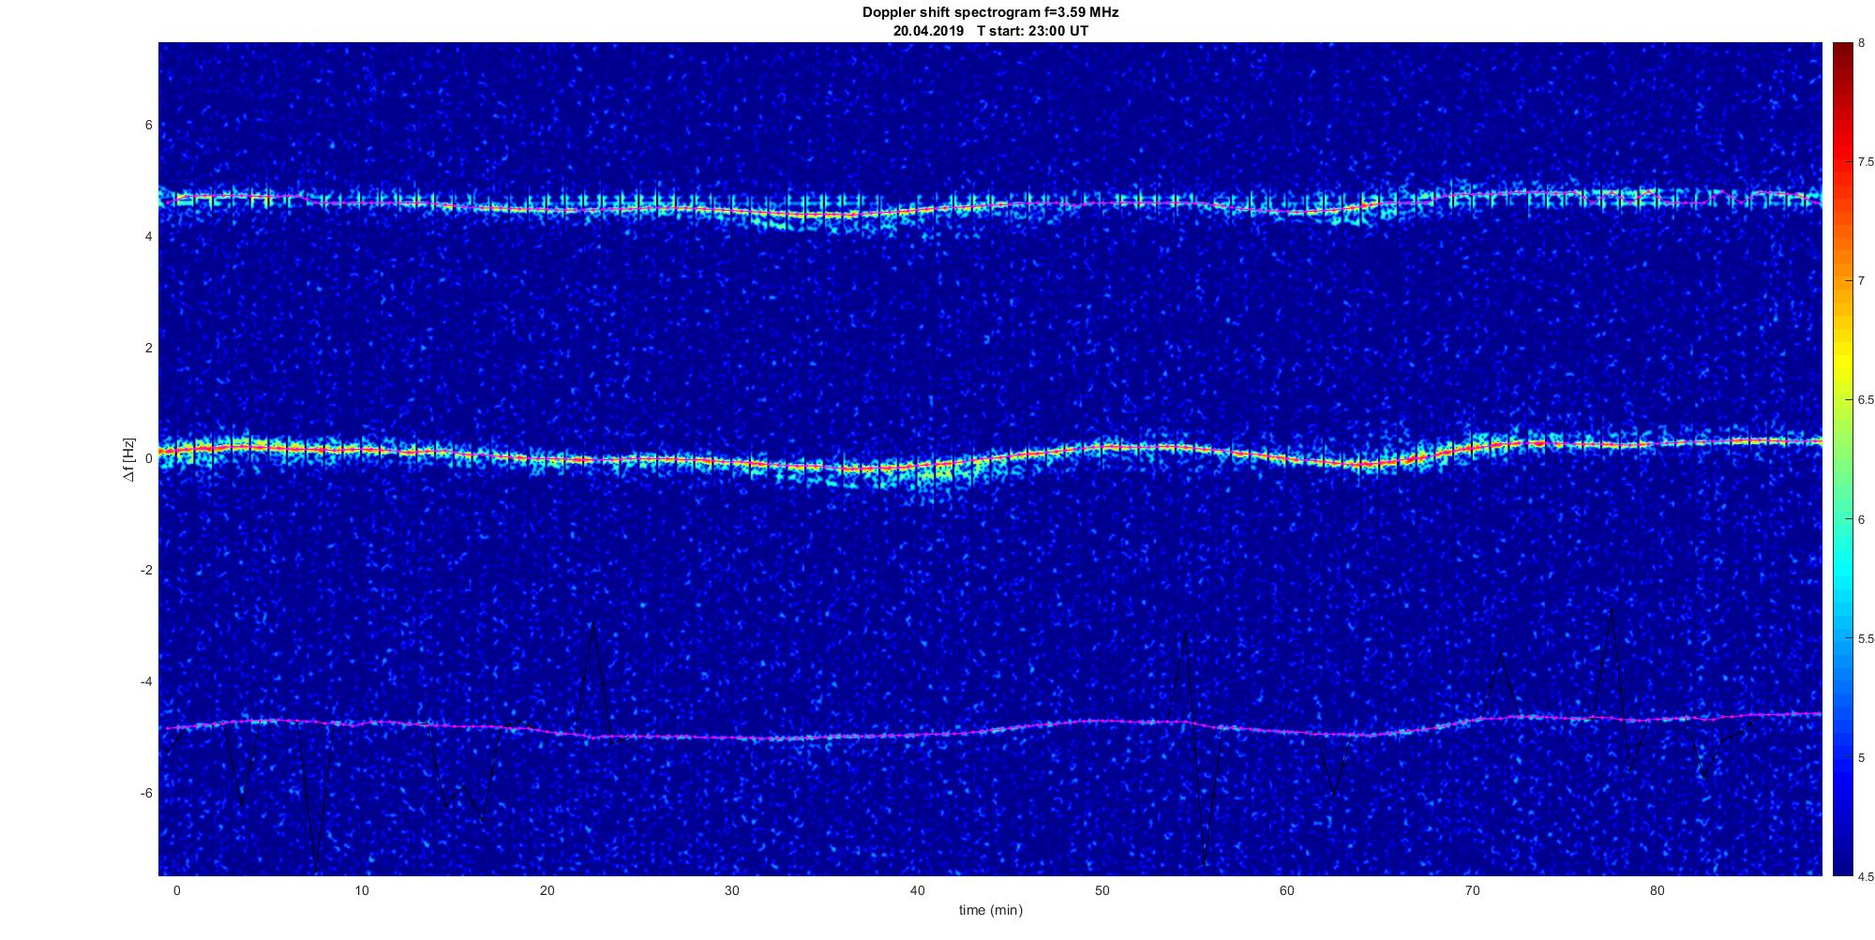
Task: Click y-axis tick label '-2'
Action: tap(146, 571)
